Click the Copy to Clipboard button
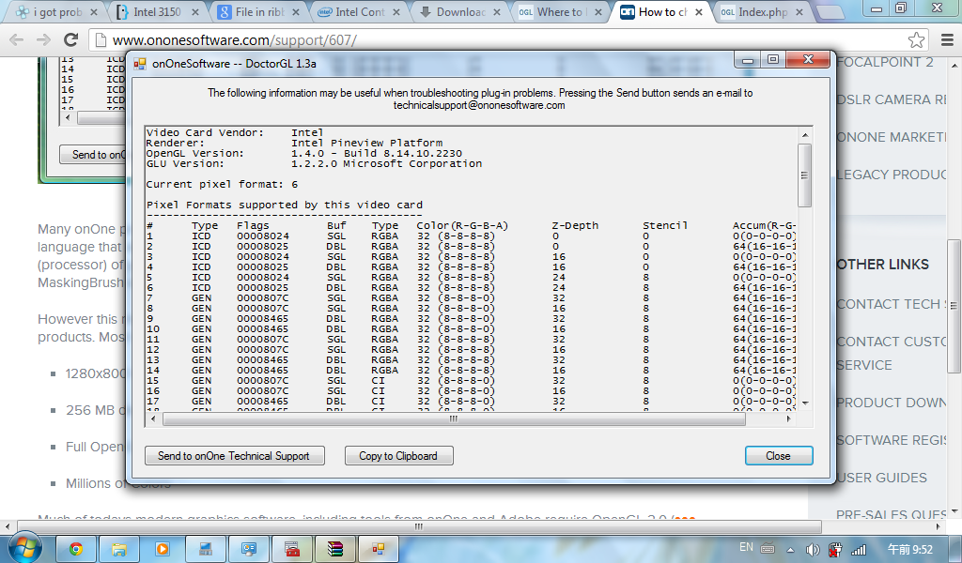Viewport: 962px width, 563px height. tap(398, 456)
